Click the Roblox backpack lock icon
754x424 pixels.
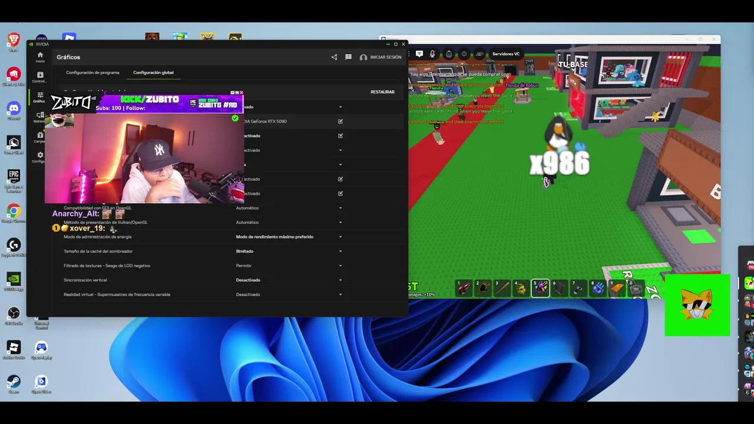pos(449,54)
